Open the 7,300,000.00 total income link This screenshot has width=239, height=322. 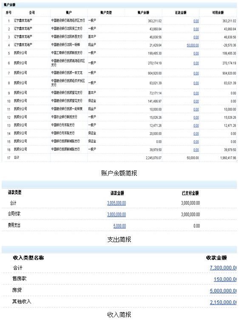click(223, 268)
